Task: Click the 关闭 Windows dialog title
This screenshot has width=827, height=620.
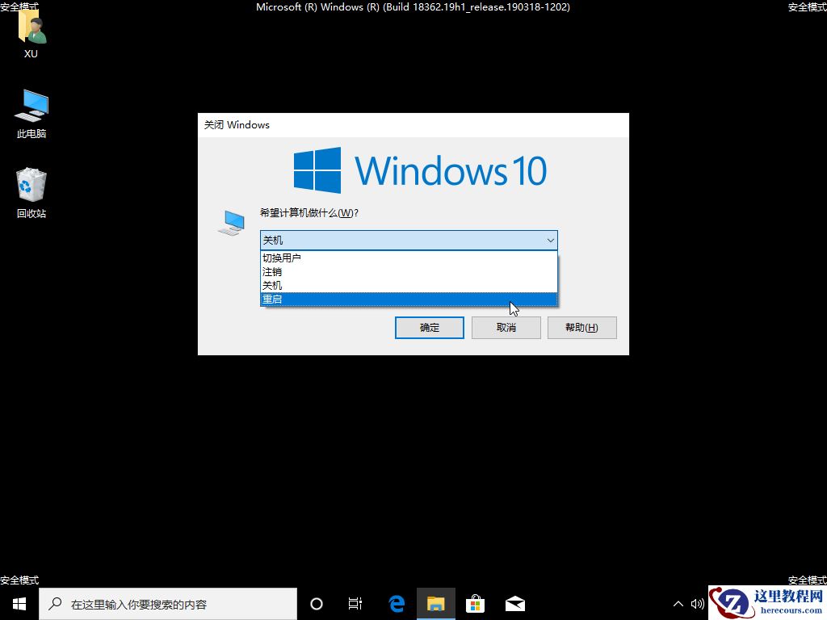Action: click(x=237, y=125)
